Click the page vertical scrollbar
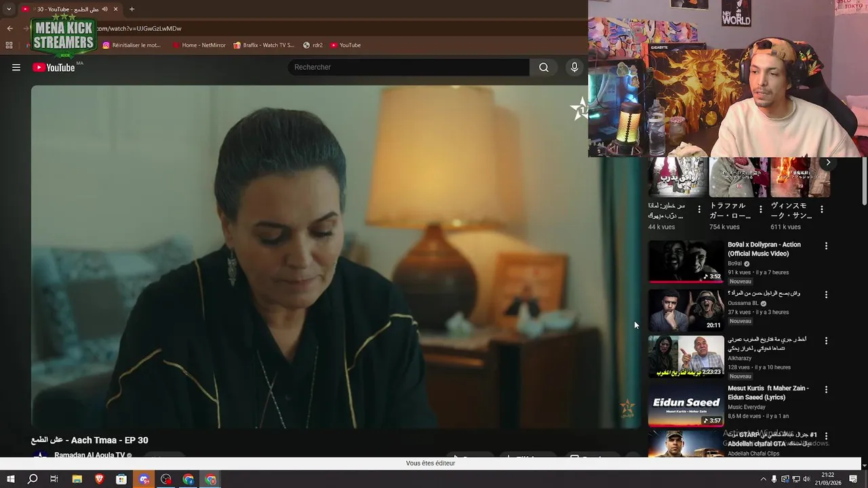Image resolution: width=868 pixels, height=488 pixels. coord(864,182)
